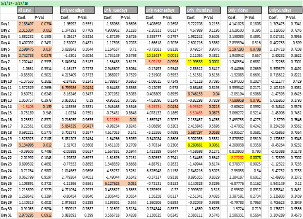Select the red Wednesday coefficient -5.09178

tap(153, 62)
